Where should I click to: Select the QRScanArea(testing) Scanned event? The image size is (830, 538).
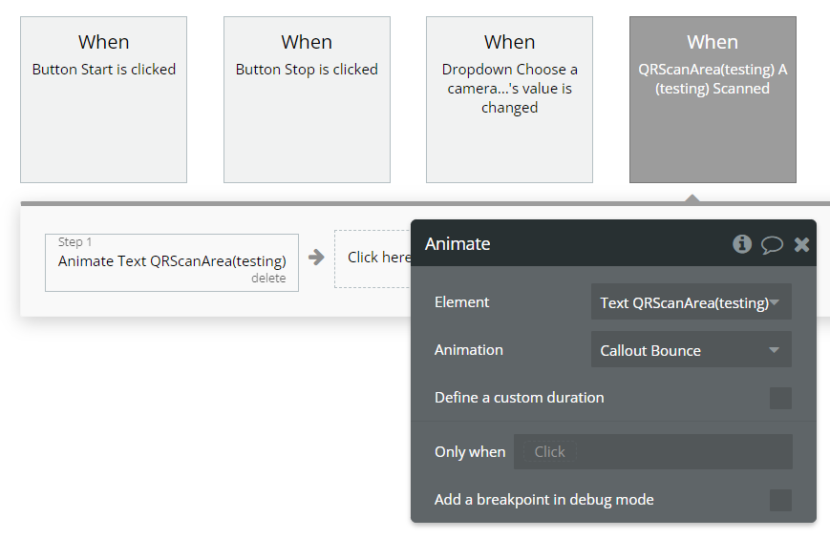pos(713,99)
